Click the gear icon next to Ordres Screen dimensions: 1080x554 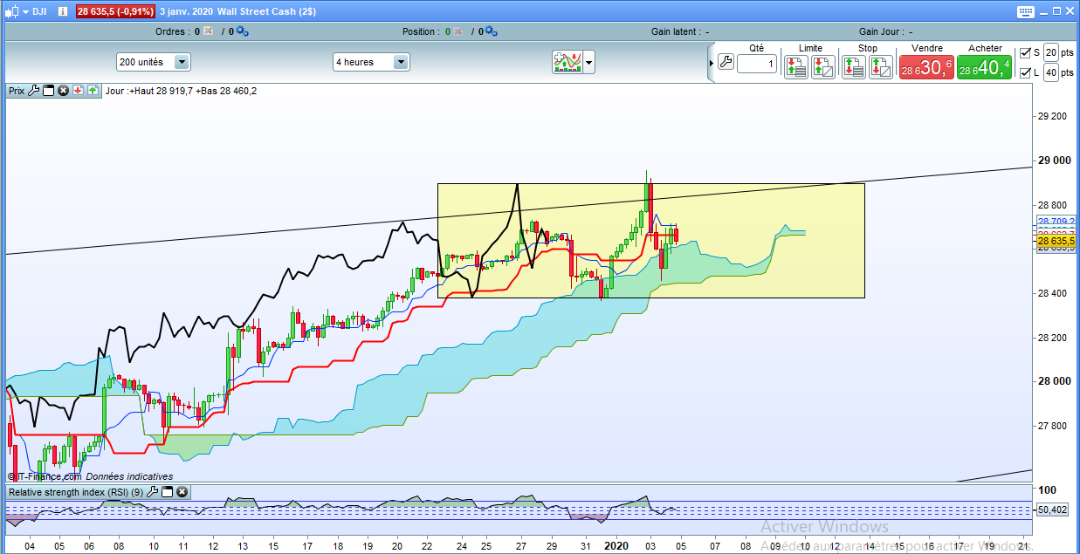pyautogui.click(x=242, y=31)
